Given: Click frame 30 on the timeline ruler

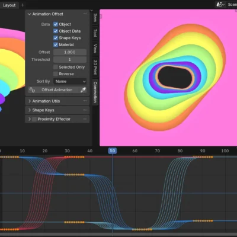Looking at the screenshot, I should click(x=68, y=151).
